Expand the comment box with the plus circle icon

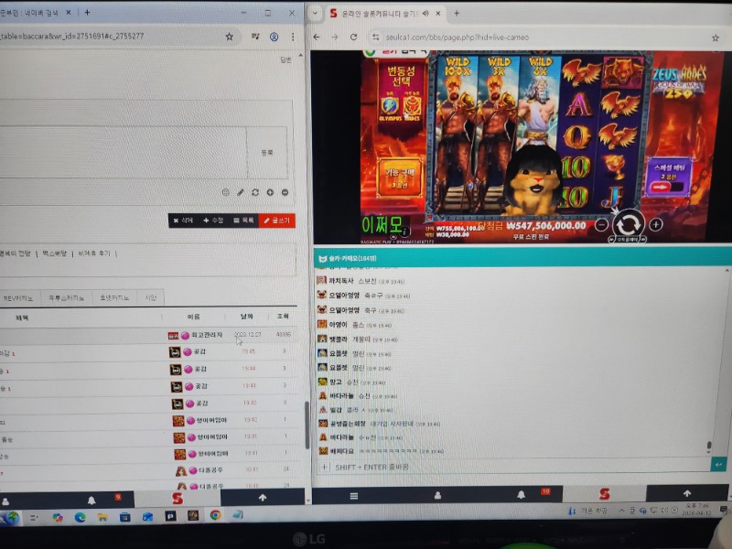(270, 192)
